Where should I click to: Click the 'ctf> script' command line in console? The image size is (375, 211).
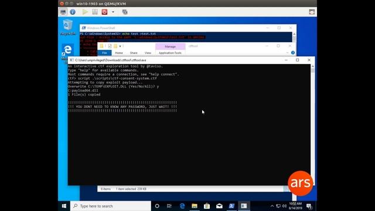(112, 78)
